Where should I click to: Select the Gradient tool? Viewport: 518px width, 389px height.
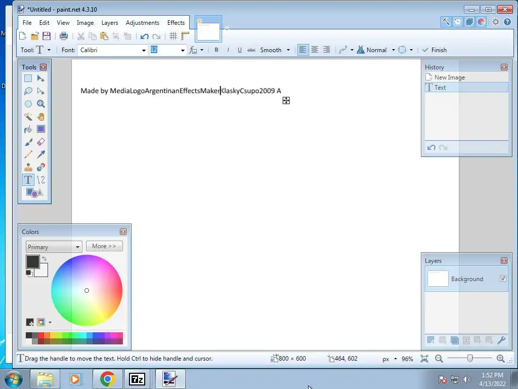[x=40, y=129]
